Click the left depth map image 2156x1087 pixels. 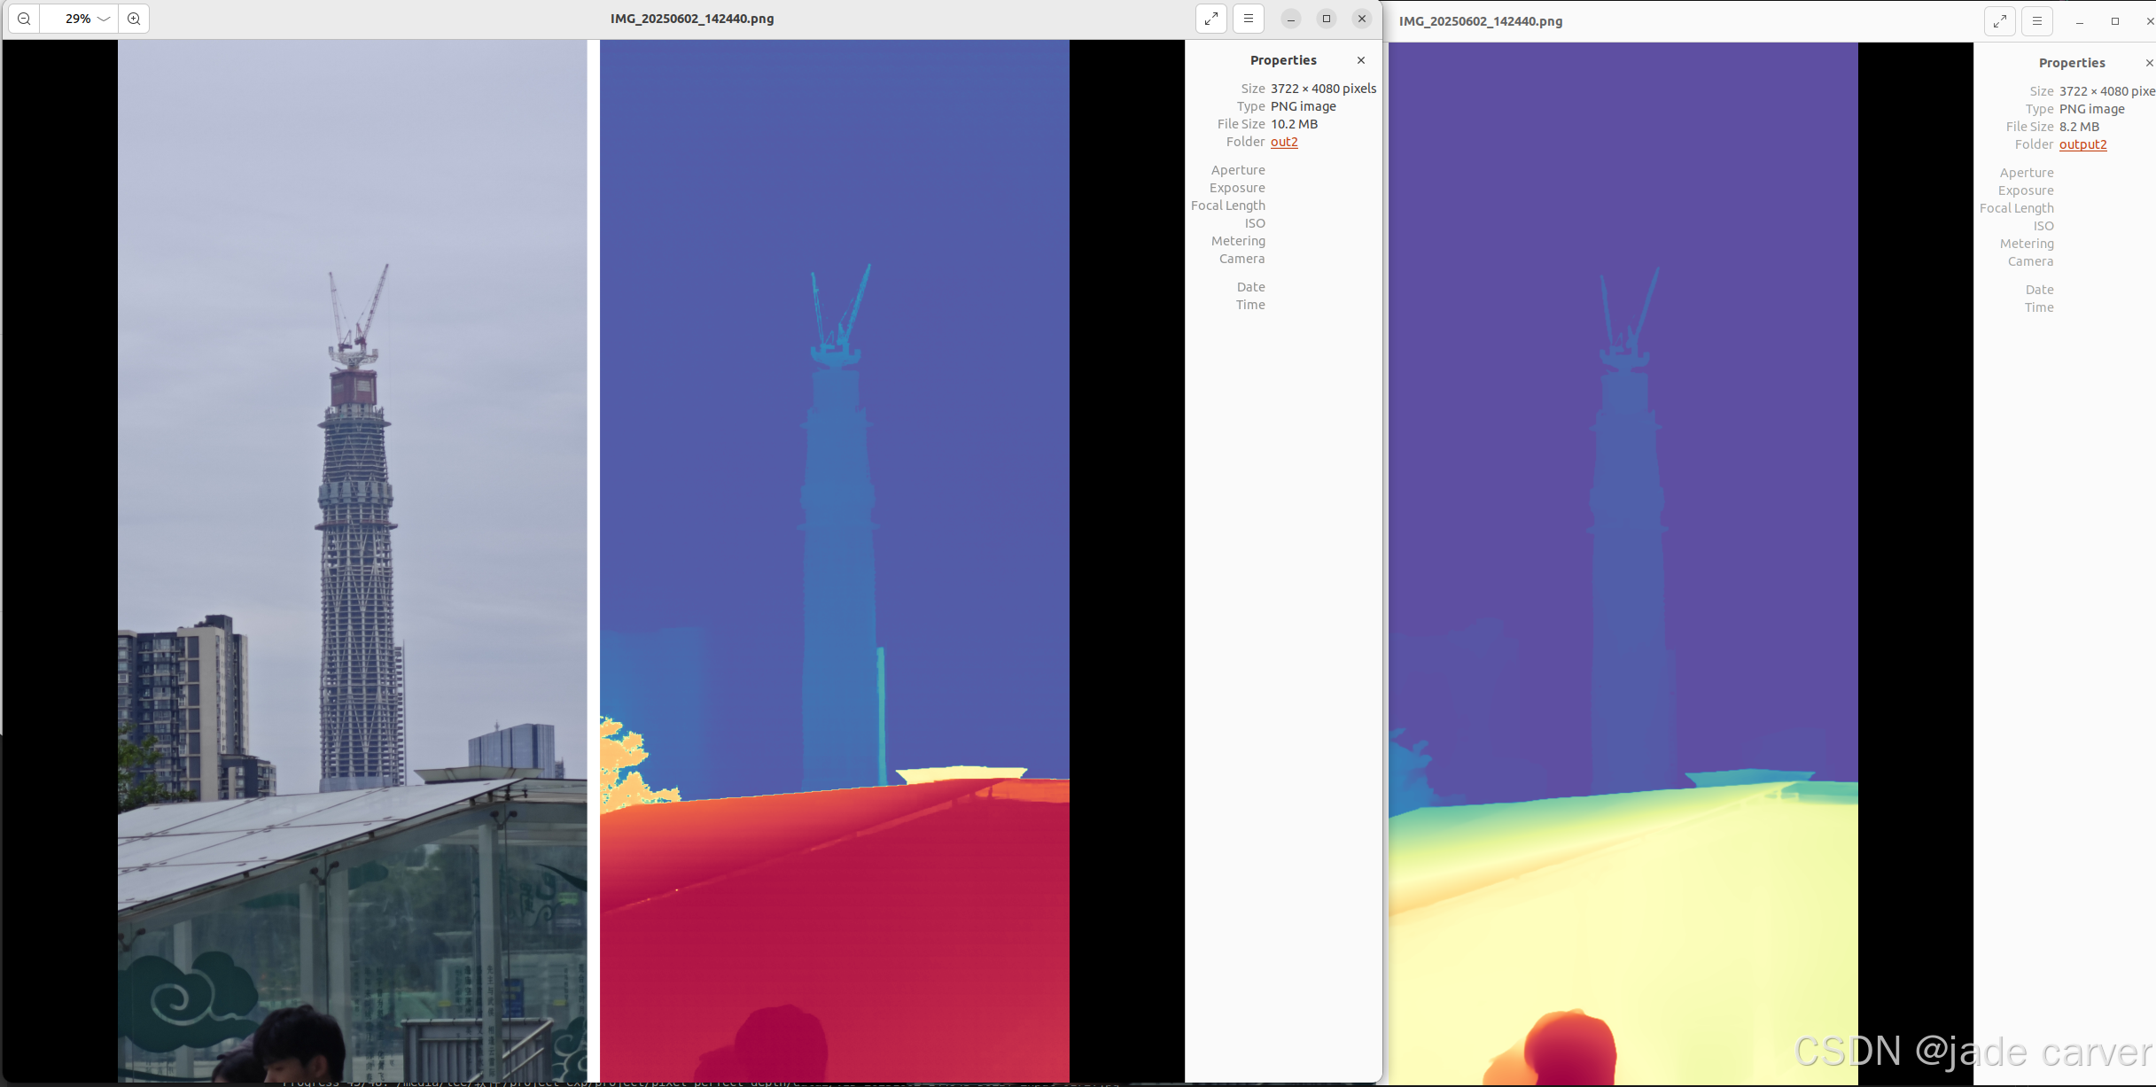point(834,560)
